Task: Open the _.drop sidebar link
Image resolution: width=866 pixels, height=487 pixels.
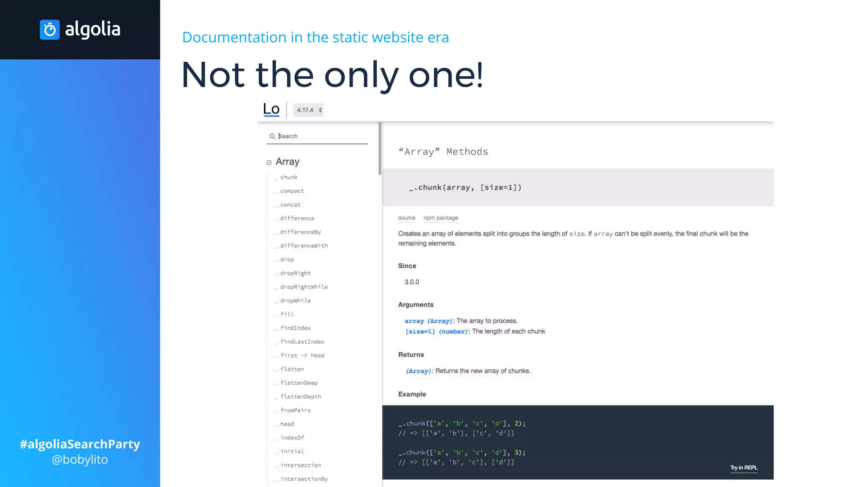Action: pos(284,260)
